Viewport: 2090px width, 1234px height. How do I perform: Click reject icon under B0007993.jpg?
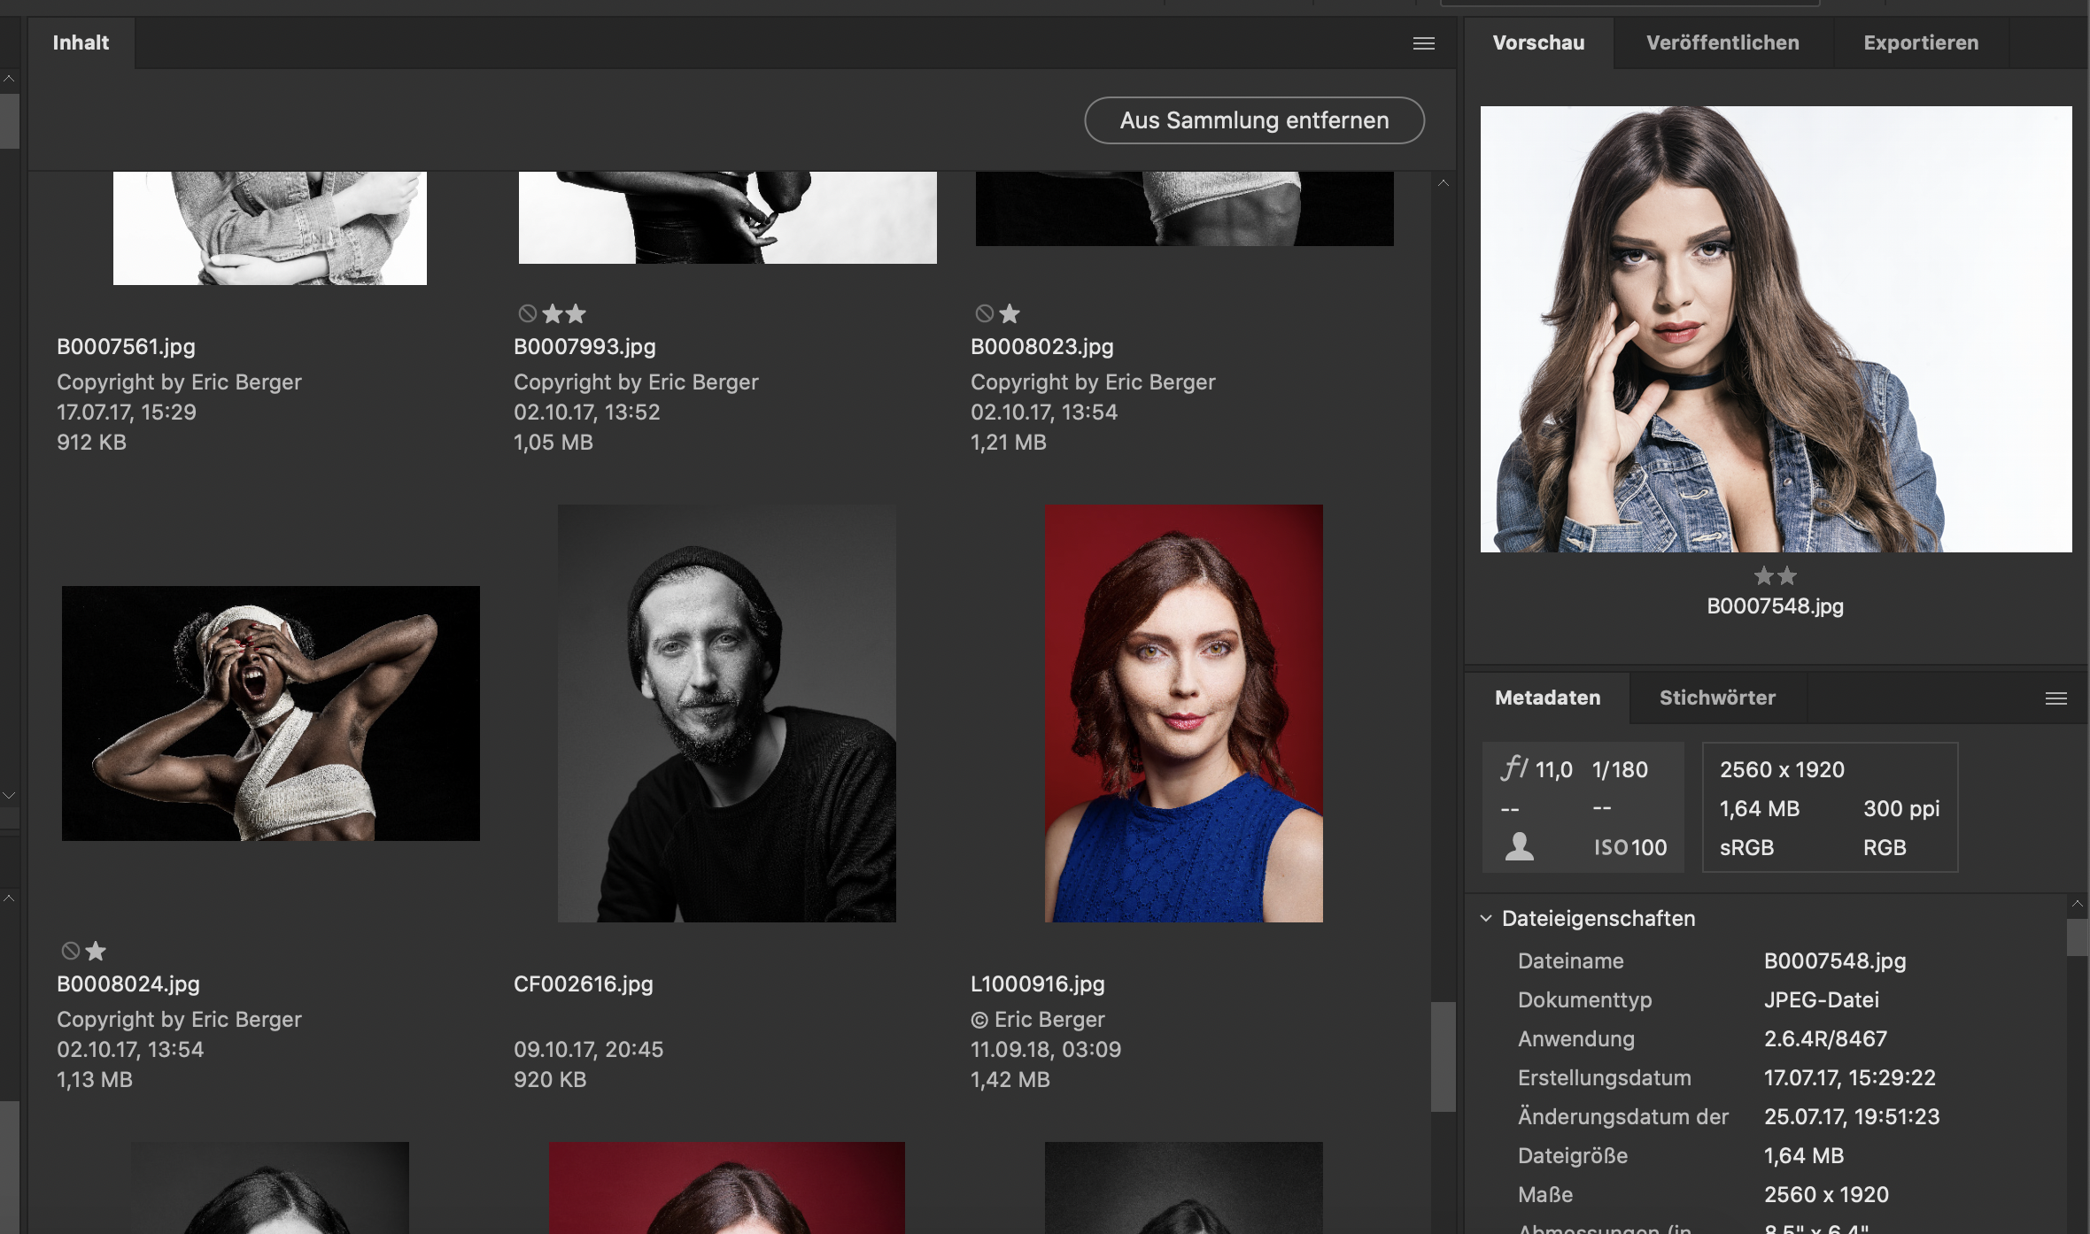click(x=527, y=313)
